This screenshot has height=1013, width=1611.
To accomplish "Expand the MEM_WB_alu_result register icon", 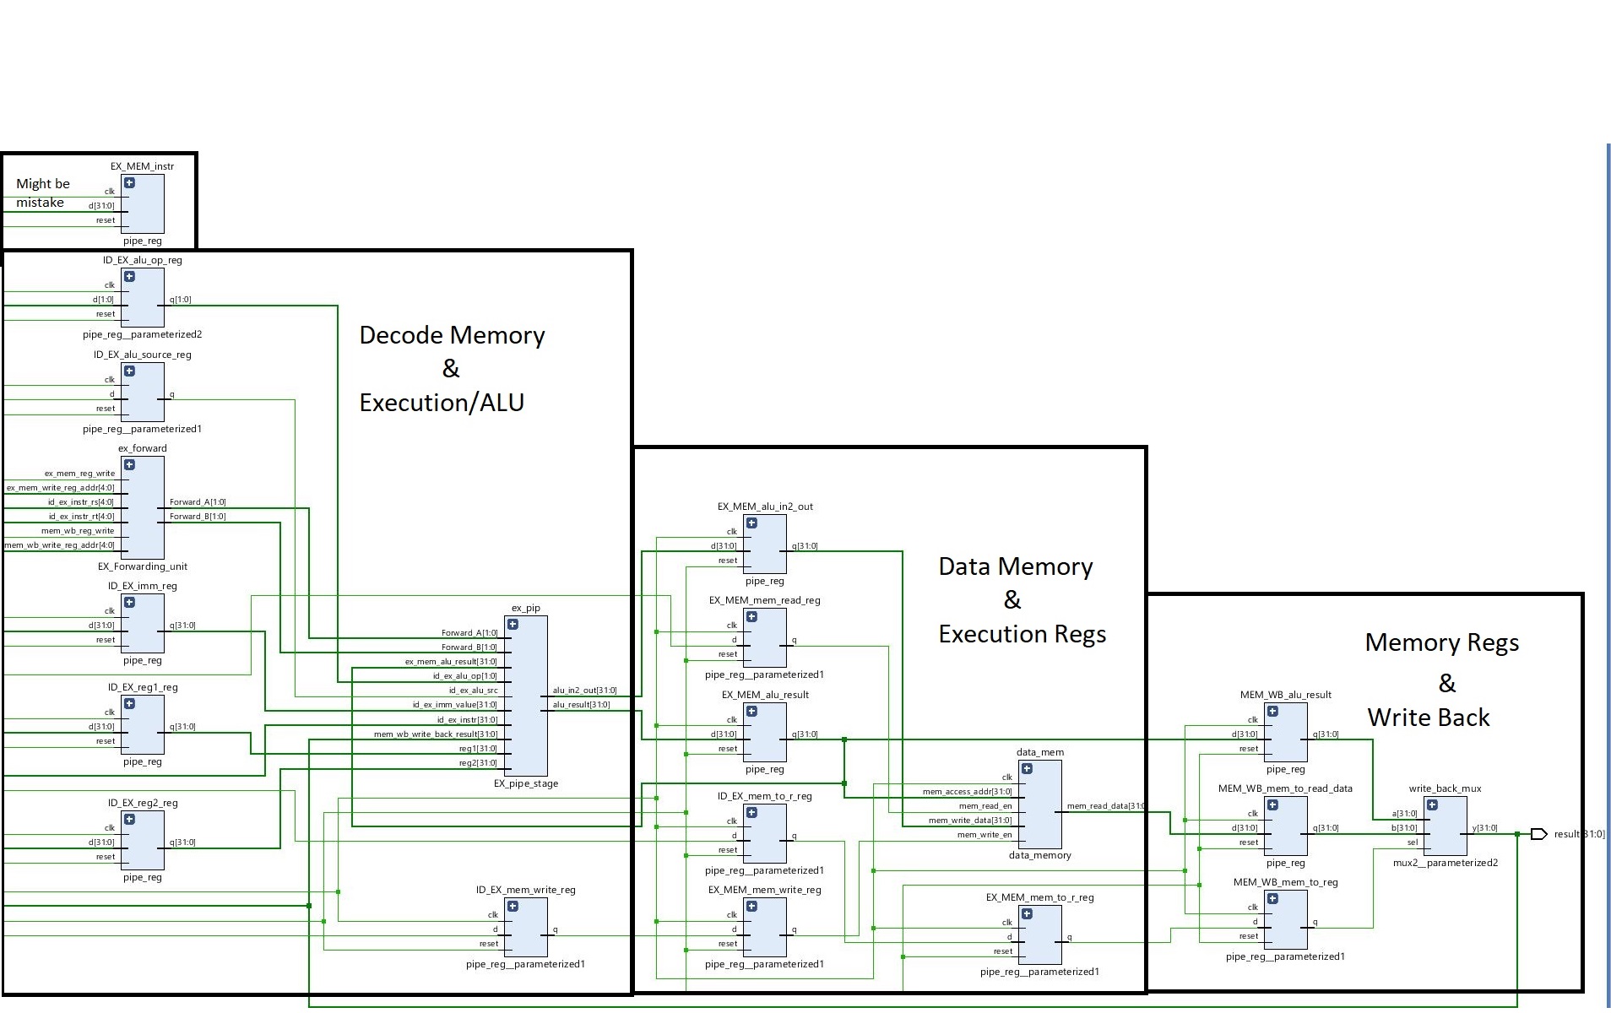I will point(1272,711).
